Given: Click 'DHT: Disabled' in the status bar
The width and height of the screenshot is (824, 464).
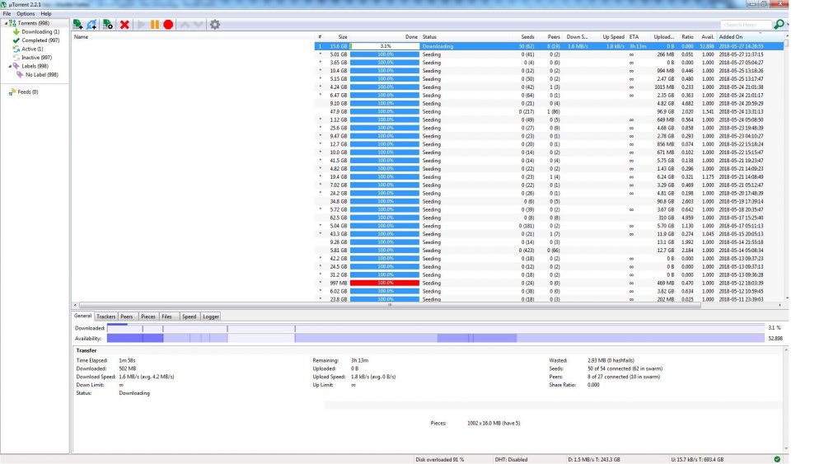Looking at the screenshot, I should (511, 459).
